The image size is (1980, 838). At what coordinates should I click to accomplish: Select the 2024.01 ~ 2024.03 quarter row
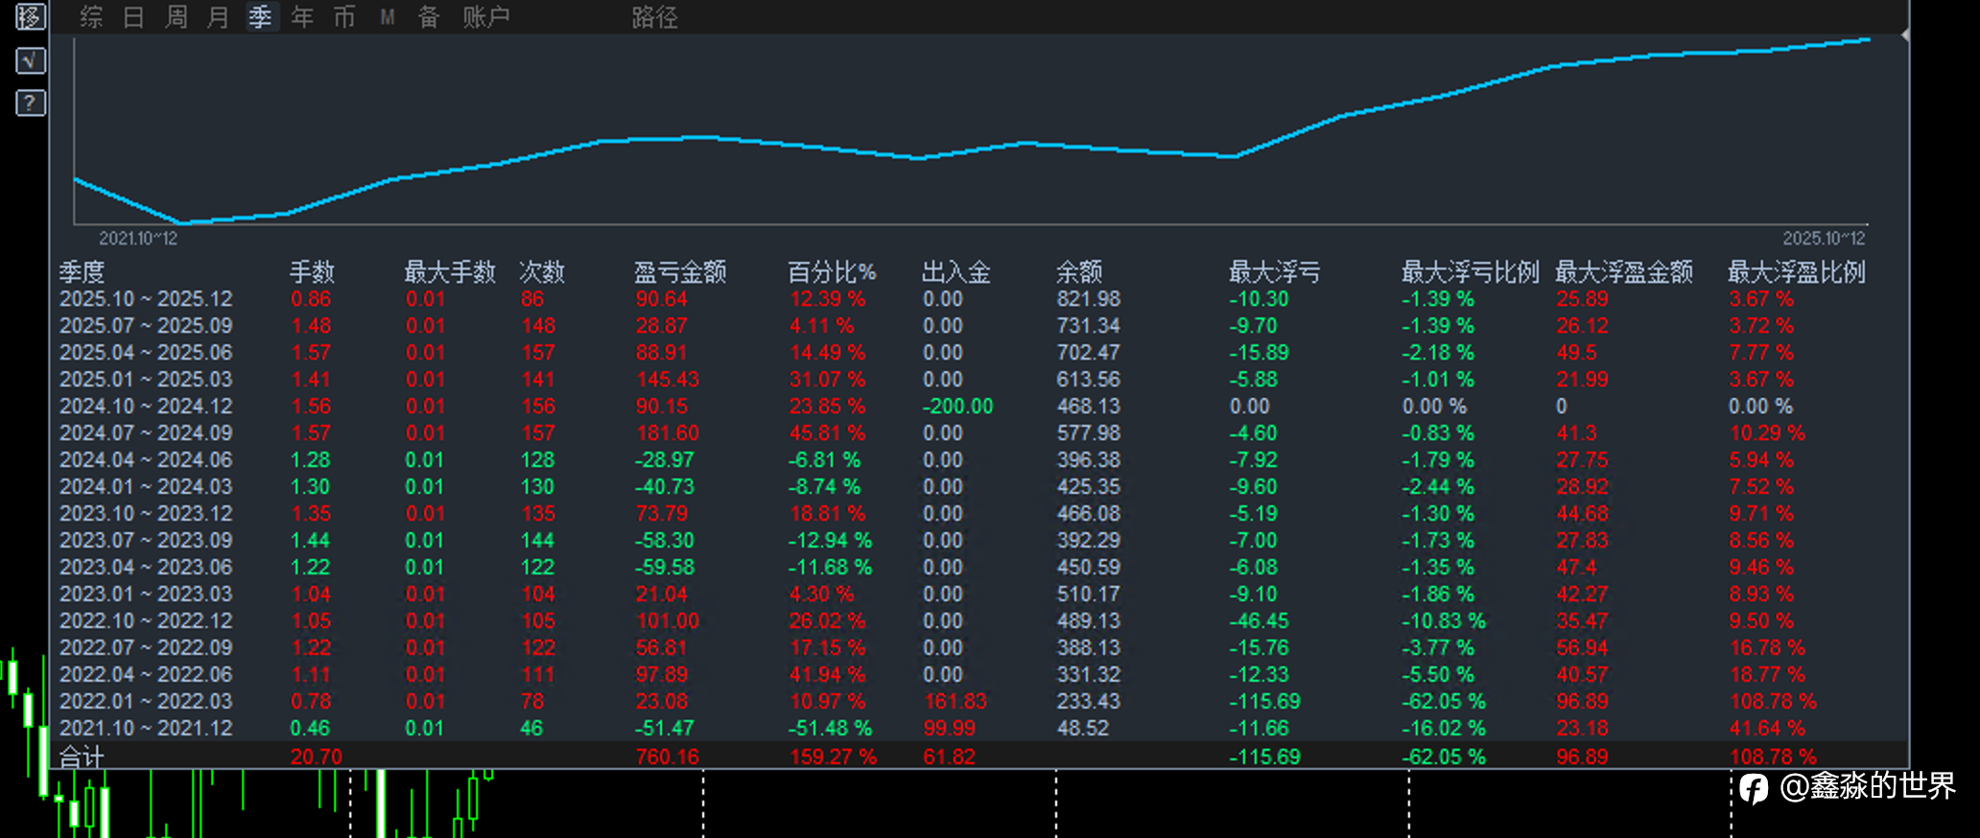point(978,487)
